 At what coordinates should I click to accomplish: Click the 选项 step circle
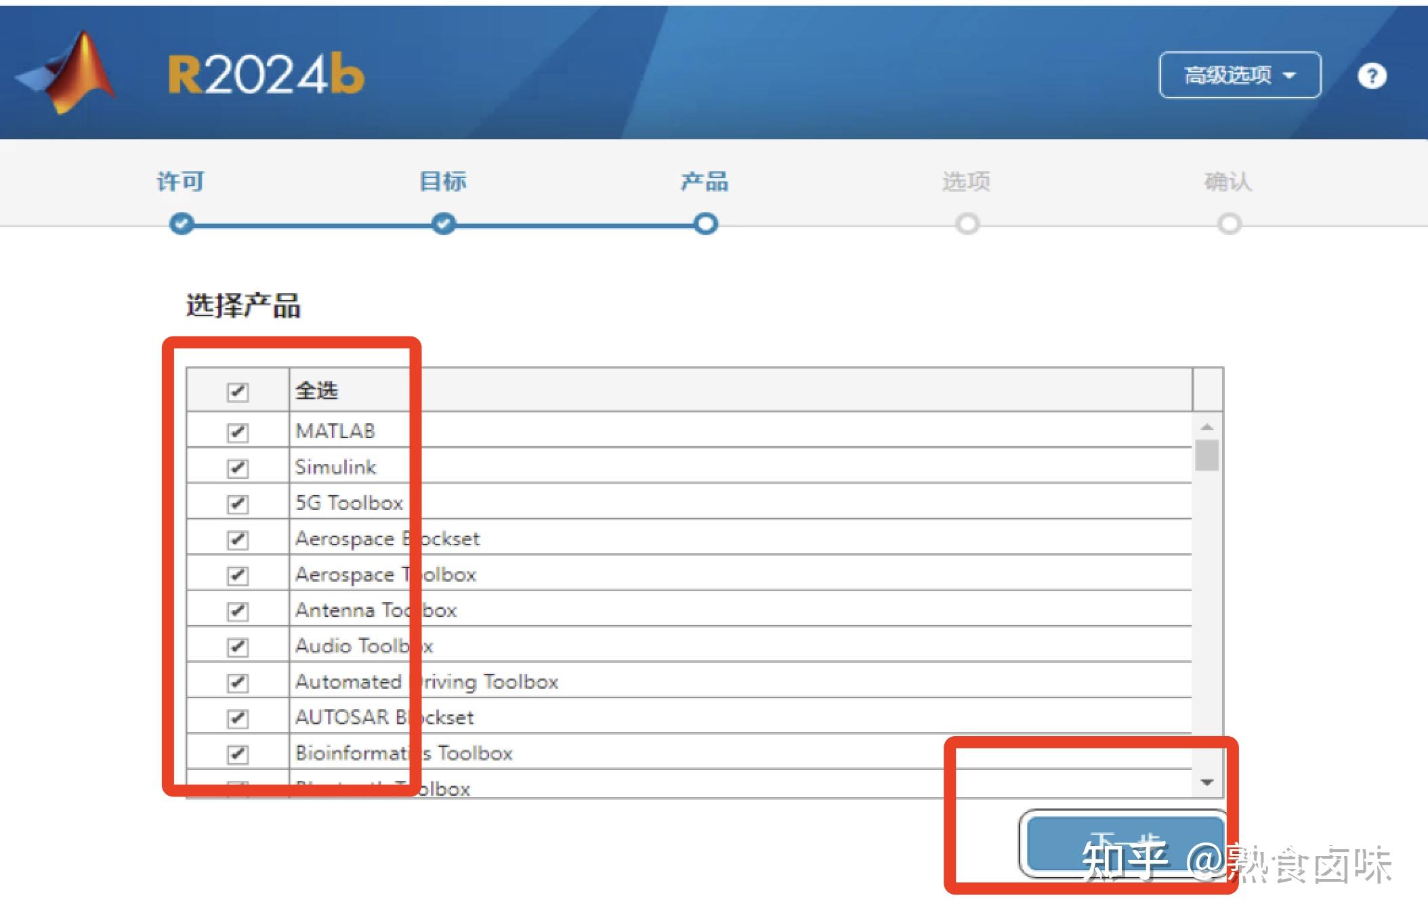(x=967, y=223)
